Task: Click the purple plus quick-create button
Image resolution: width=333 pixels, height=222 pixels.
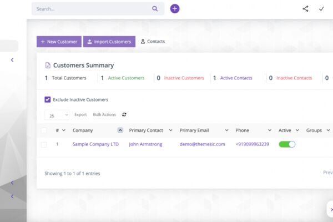Action: pos(175,9)
